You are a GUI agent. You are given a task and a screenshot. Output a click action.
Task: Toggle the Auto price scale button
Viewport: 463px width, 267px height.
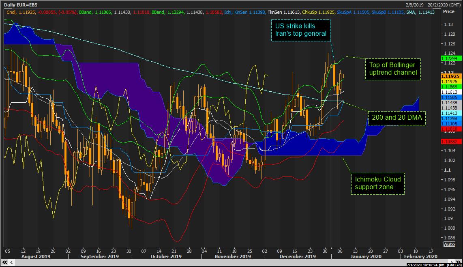[x=449, y=244]
